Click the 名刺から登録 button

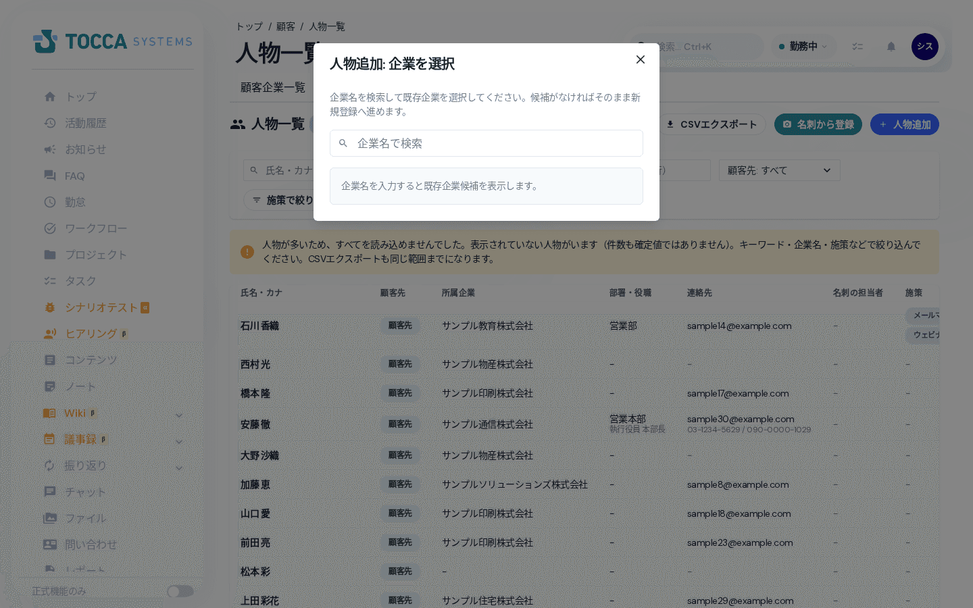818,124
